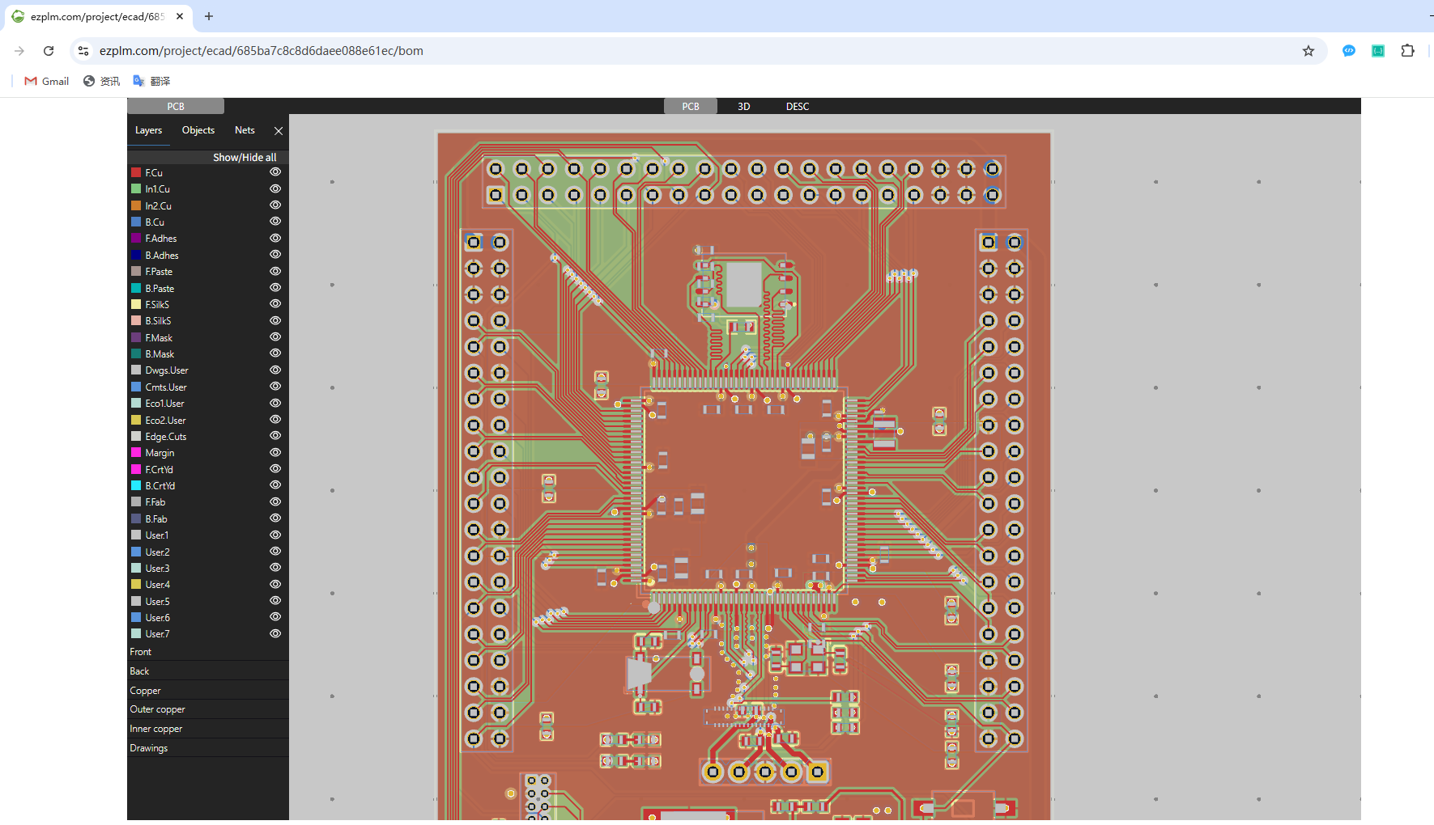Open the site information icon in the address bar

point(83,51)
